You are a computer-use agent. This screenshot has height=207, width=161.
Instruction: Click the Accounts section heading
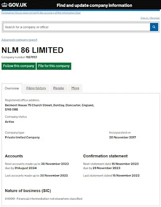point(14,156)
